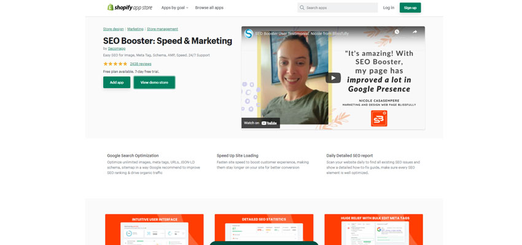Click Daily Detailed SEO report heading
This screenshot has width=522, height=245.
tap(349, 156)
